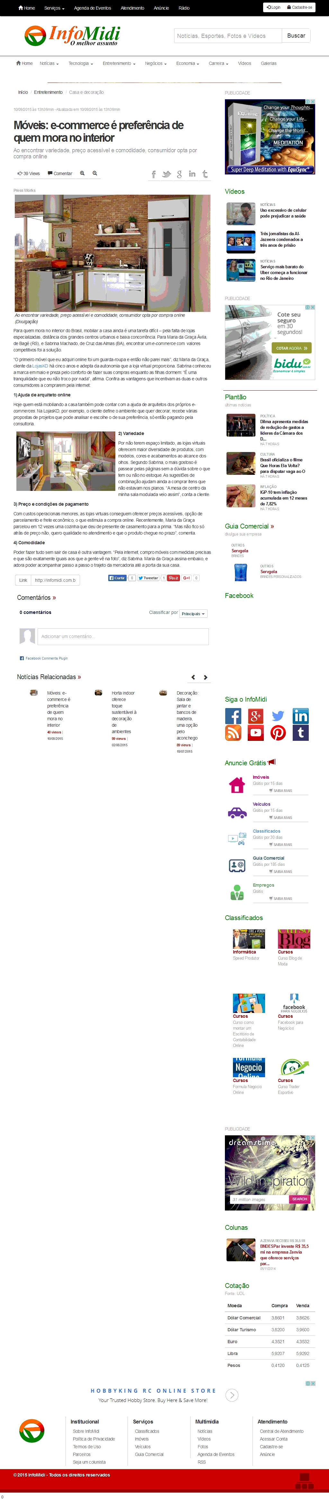Share article on LinkedIn icon
Image resolution: width=329 pixels, height=1499 pixels.
192,174
